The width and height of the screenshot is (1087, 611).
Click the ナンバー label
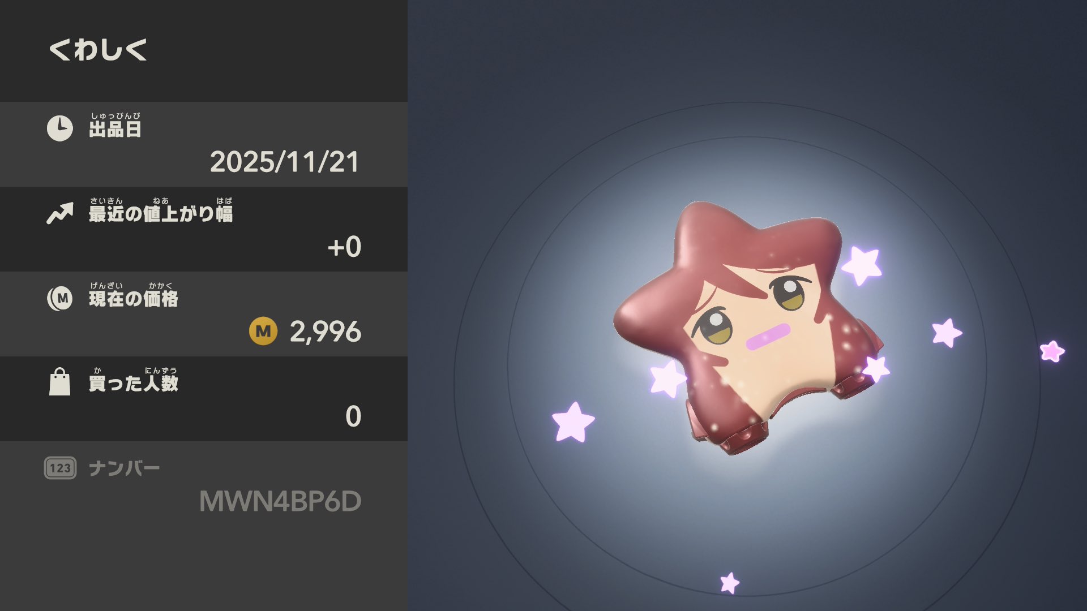coord(125,468)
